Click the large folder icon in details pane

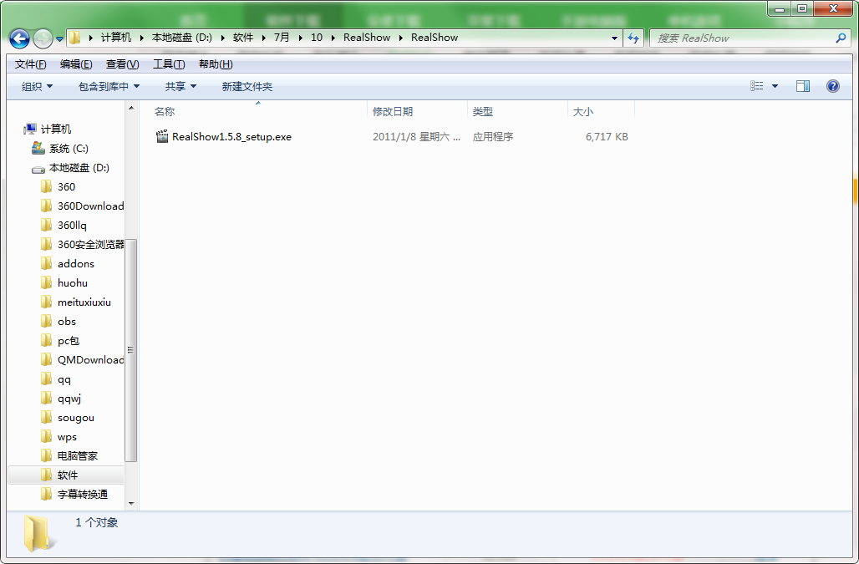click(38, 533)
